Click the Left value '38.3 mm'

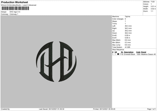[x=128, y=26]
